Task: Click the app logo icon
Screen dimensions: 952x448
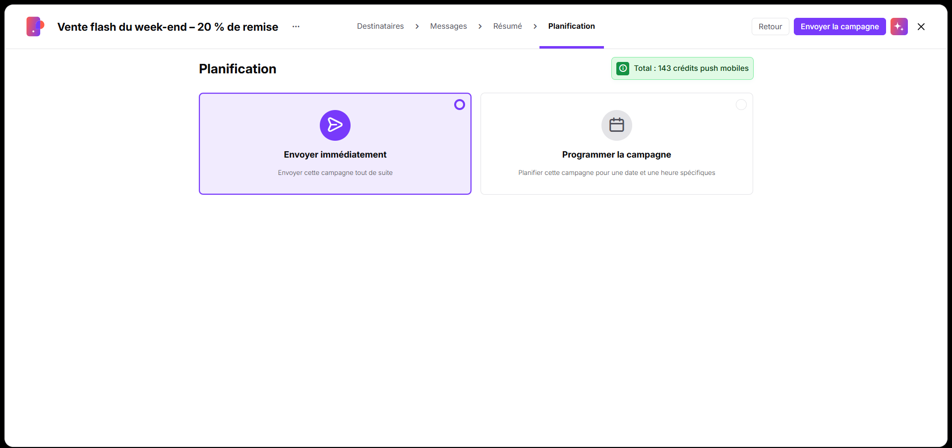Action: [x=35, y=26]
